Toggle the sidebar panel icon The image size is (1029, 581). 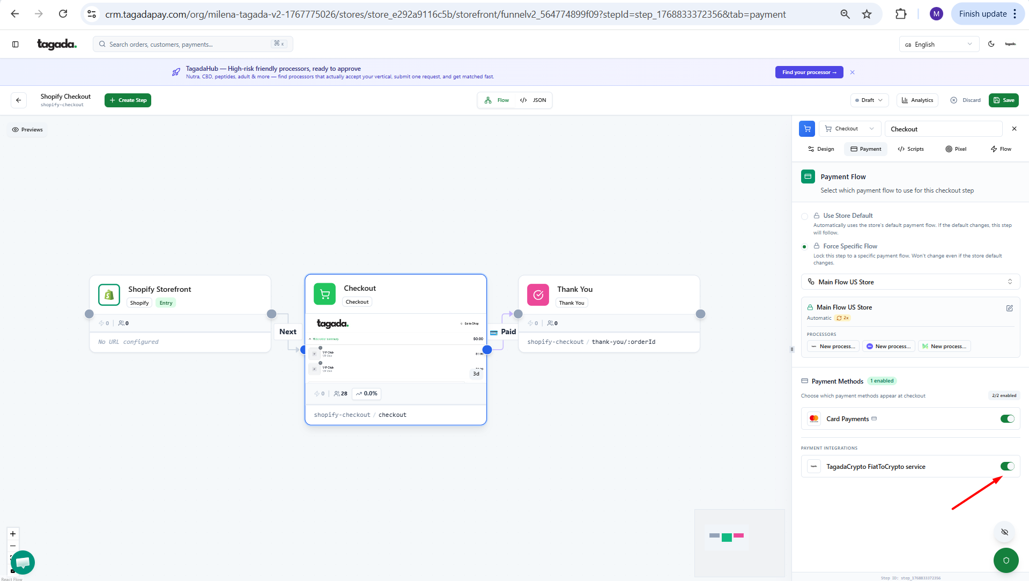15,45
